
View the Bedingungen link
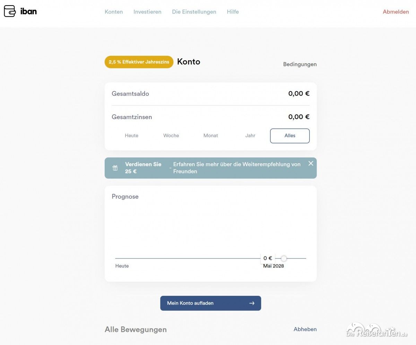point(300,64)
